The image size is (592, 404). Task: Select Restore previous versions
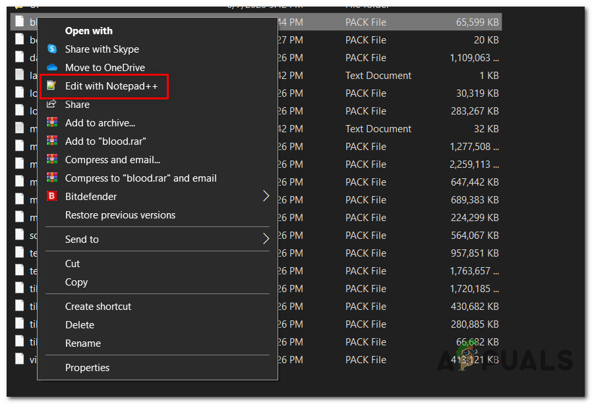click(120, 215)
